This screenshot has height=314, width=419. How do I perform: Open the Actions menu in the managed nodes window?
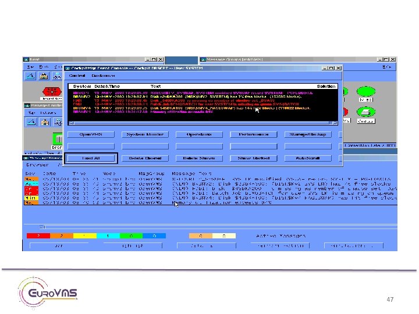[48, 113]
